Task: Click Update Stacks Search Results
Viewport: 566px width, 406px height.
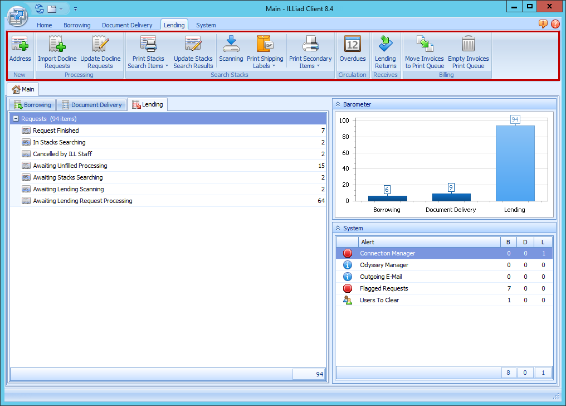Action: pos(193,51)
